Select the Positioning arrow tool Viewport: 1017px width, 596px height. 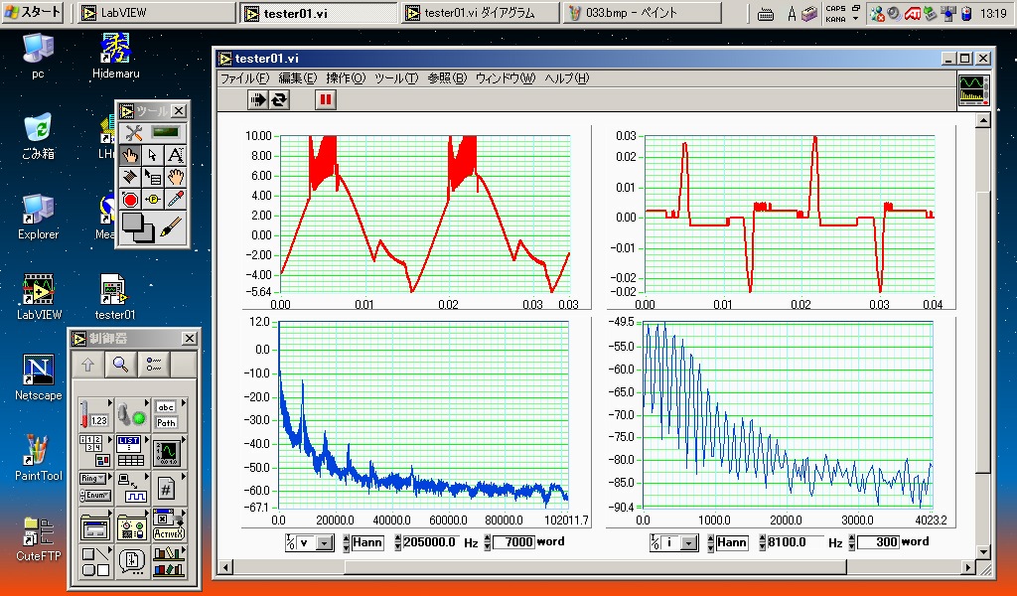152,155
